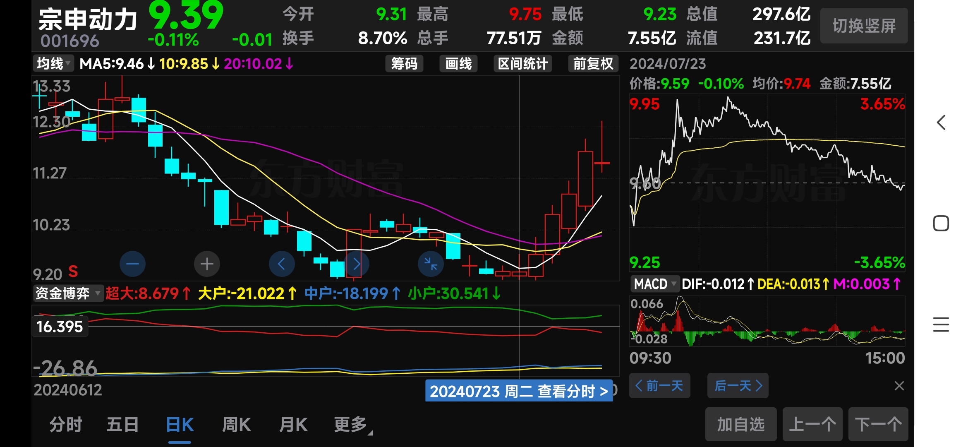
Task: Tap 小户:30.541 fund flow value
Action: (454, 293)
